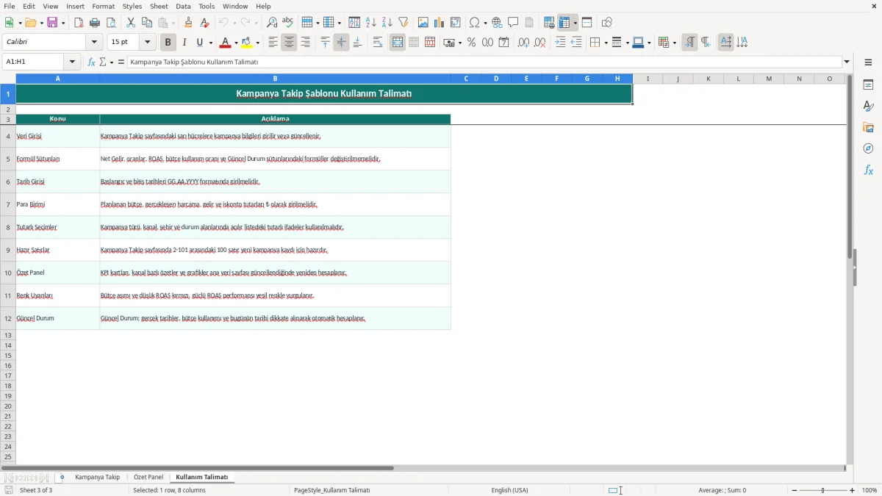Export directly as PDF icon
The image size is (882, 496).
click(78, 23)
